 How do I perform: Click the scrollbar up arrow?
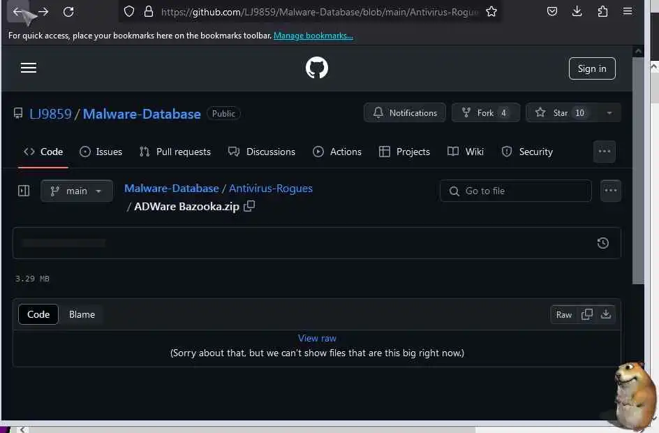(x=638, y=51)
